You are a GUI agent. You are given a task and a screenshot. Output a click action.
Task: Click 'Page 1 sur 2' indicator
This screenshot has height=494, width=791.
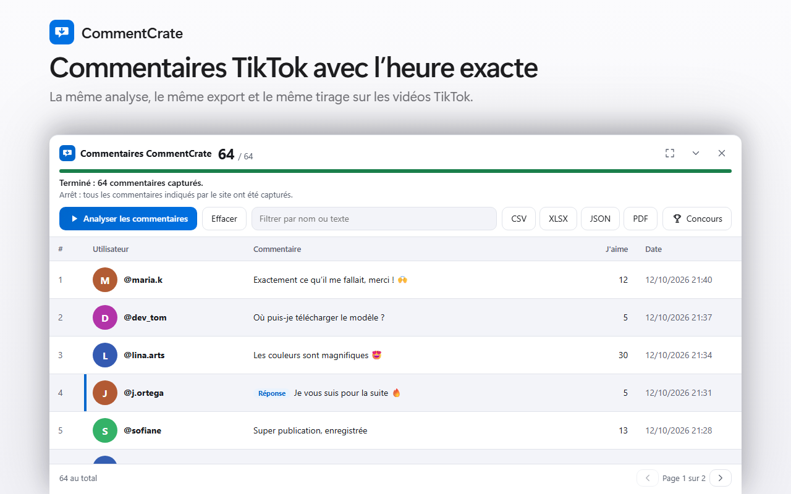pyautogui.click(x=684, y=478)
